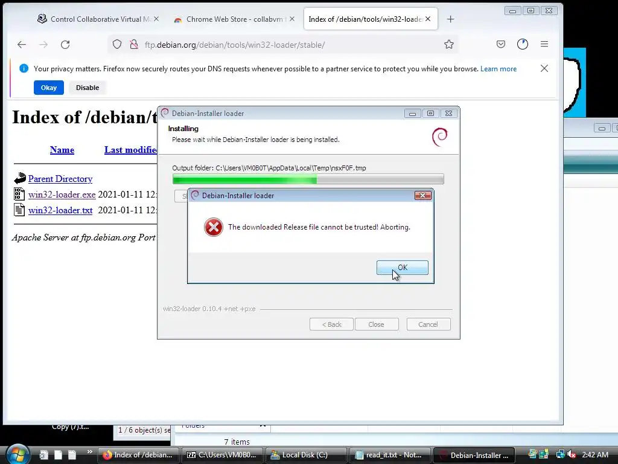Open Firefox hamburger application menu
The height and width of the screenshot is (464, 618).
544,44
